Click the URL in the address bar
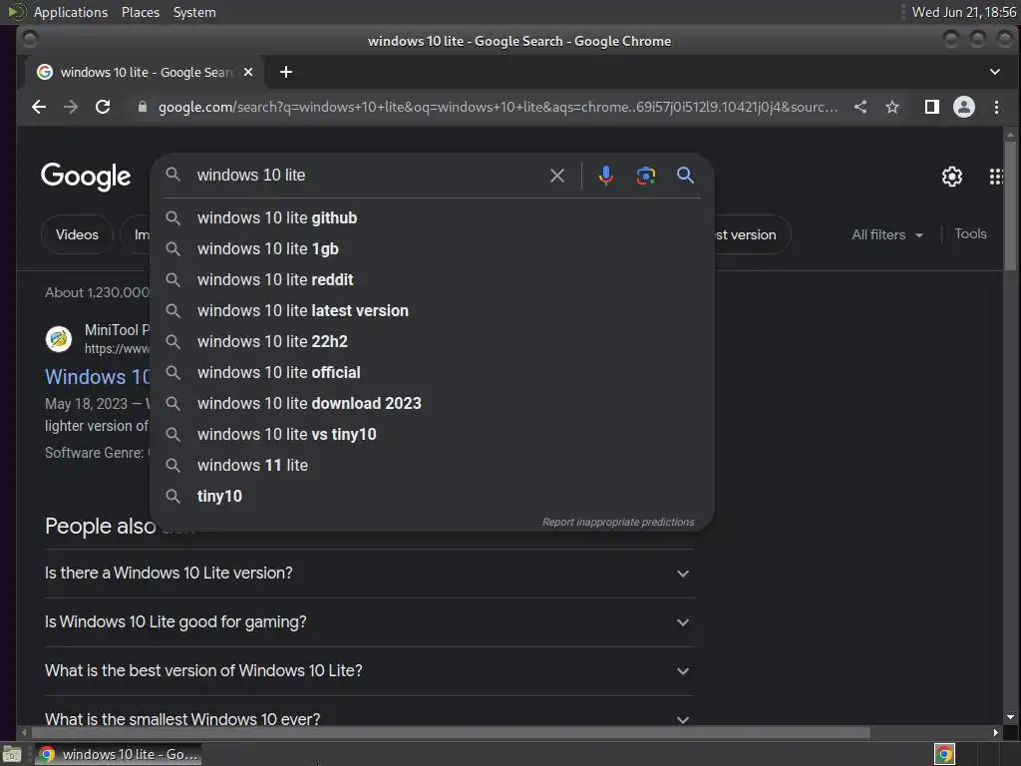 tap(498, 107)
